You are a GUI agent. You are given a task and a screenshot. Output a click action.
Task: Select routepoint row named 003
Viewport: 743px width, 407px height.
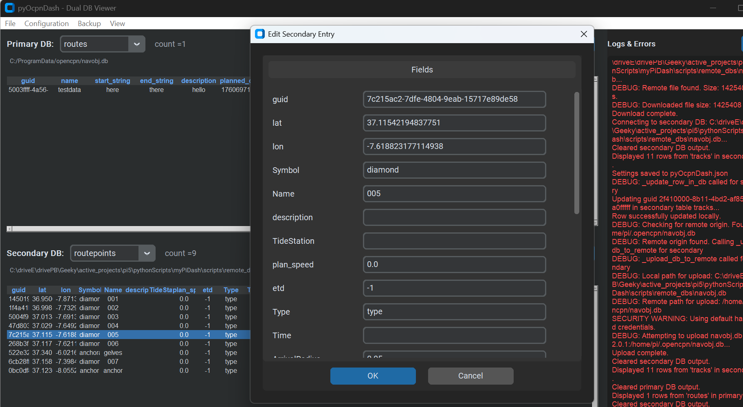[129, 317]
